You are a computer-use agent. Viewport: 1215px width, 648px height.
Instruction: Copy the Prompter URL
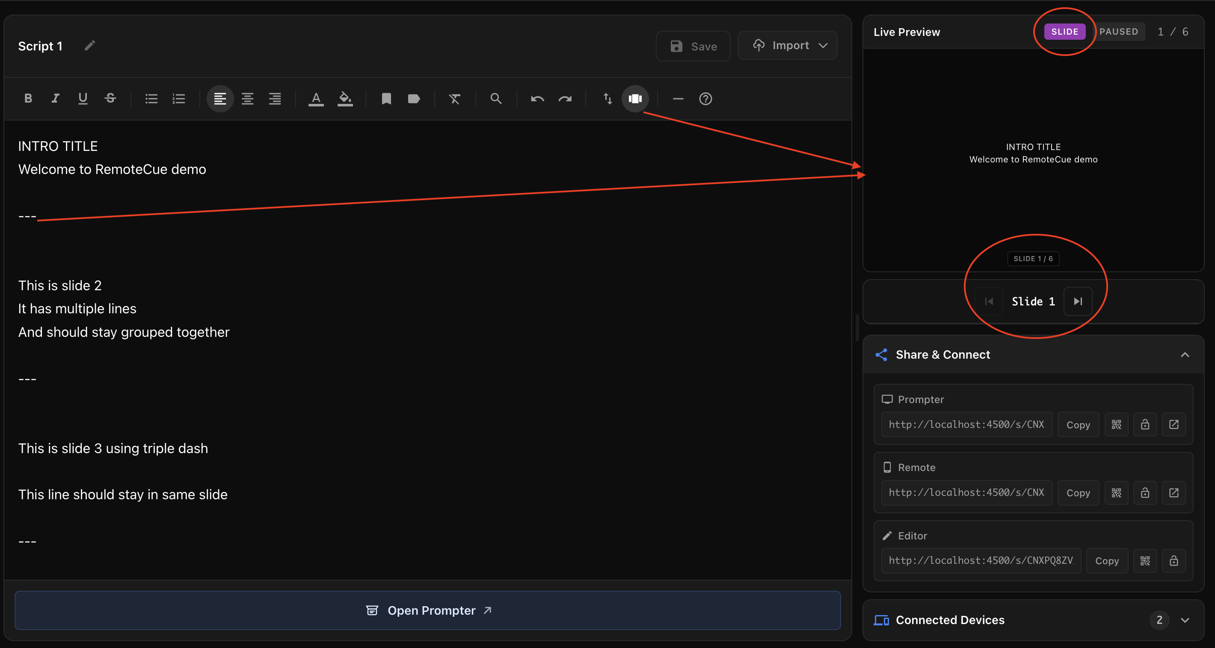[1078, 424]
